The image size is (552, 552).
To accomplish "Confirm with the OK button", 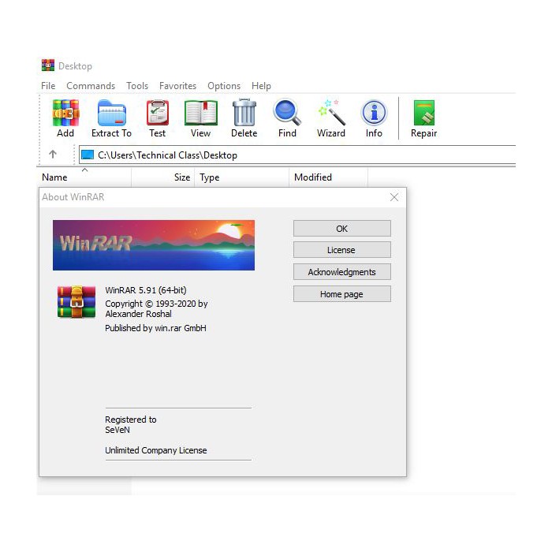I will tap(341, 229).
